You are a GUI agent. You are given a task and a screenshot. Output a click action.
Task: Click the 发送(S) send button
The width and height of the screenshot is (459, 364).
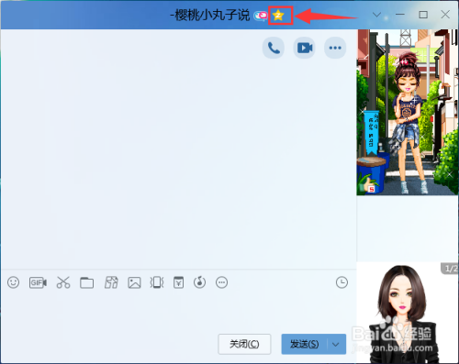point(305,344)
